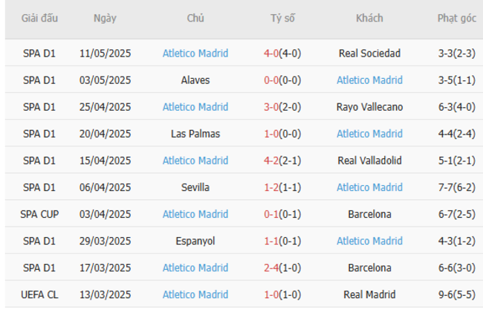Open the Real Valladolid team link
Screen dimensions: 483x310
[369, 161]
